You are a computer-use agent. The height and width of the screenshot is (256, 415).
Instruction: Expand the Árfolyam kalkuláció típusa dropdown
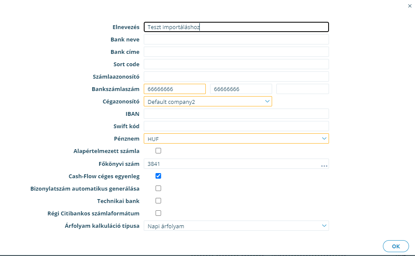tap(236, 226)
